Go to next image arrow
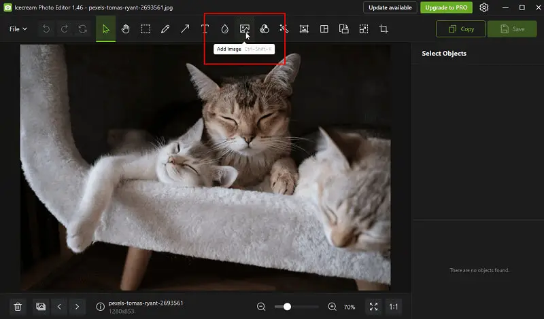Image resolution: width=544 pixels, height=319 pixels. [x=77, y=307]
